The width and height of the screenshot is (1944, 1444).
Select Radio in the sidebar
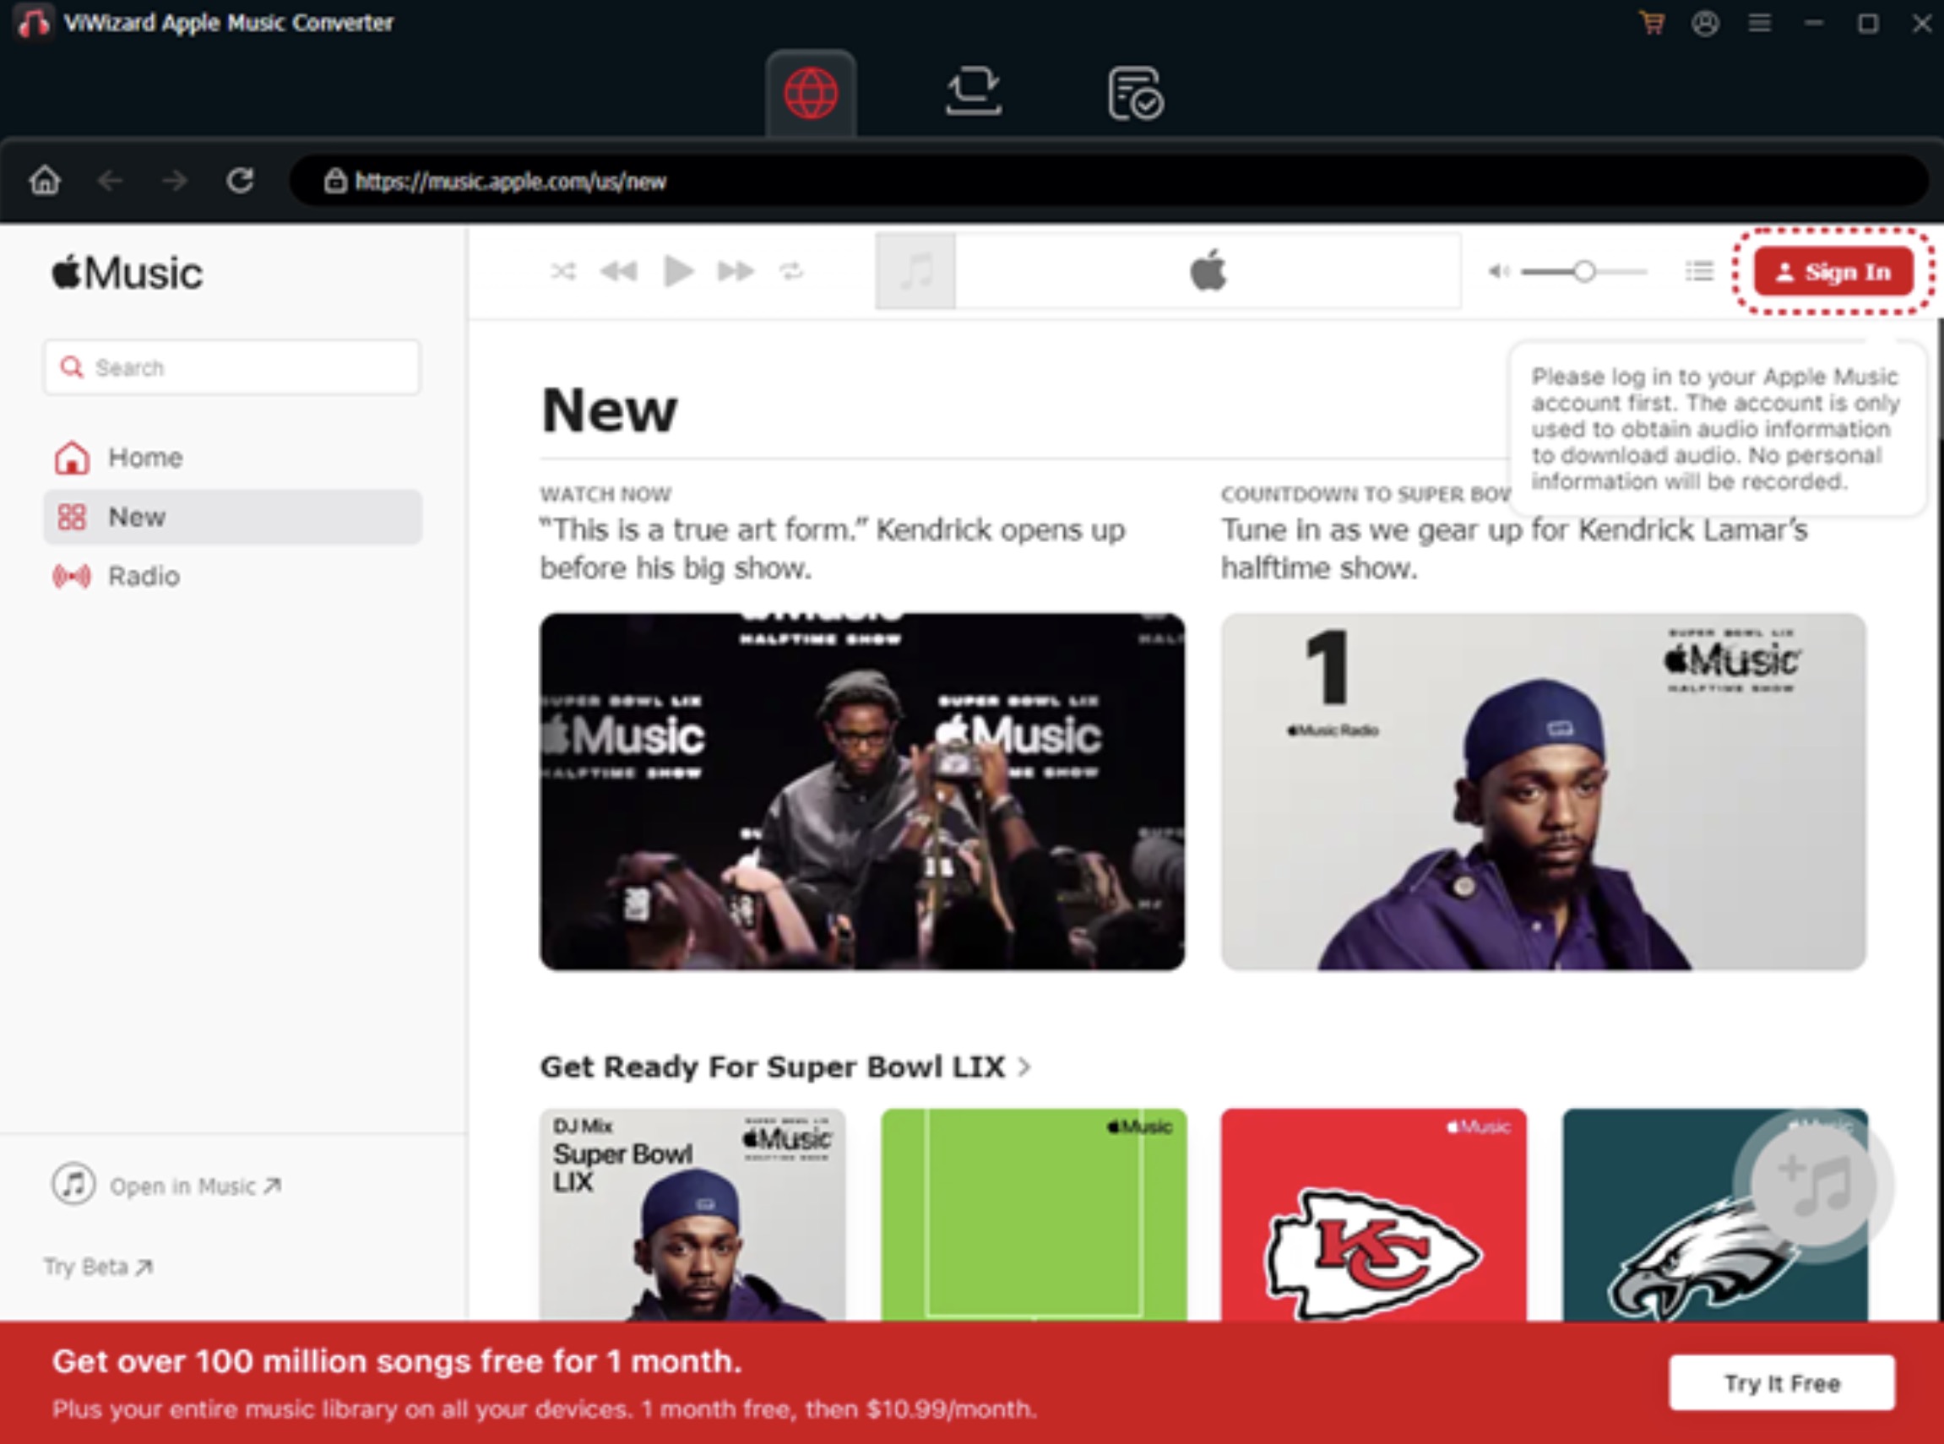pos(144,577)
